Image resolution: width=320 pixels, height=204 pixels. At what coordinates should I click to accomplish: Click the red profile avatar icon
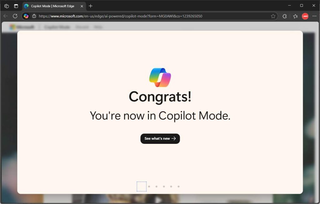point(305,16)
